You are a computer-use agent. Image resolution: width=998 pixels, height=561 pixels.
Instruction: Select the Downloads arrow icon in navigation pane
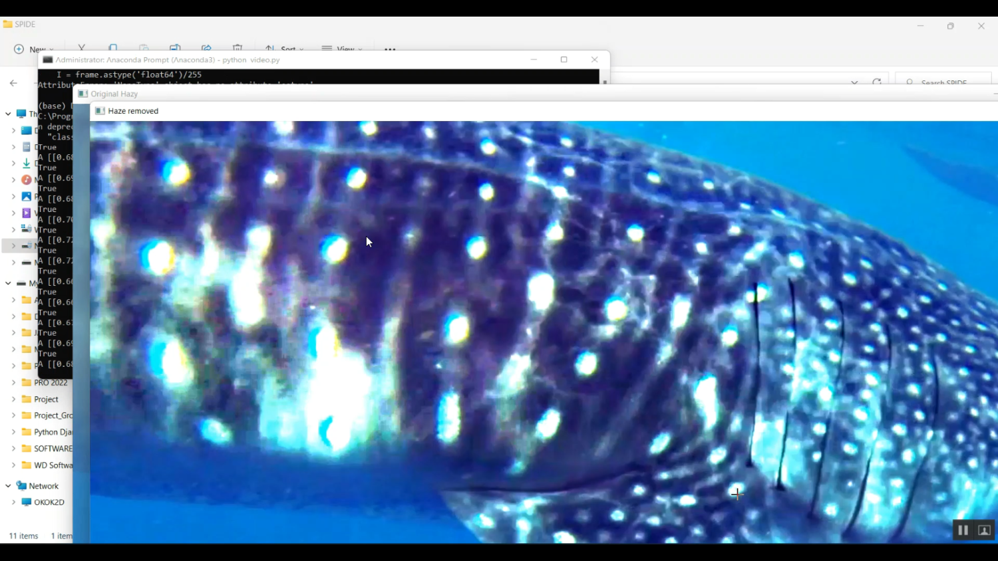pos(27,164)
